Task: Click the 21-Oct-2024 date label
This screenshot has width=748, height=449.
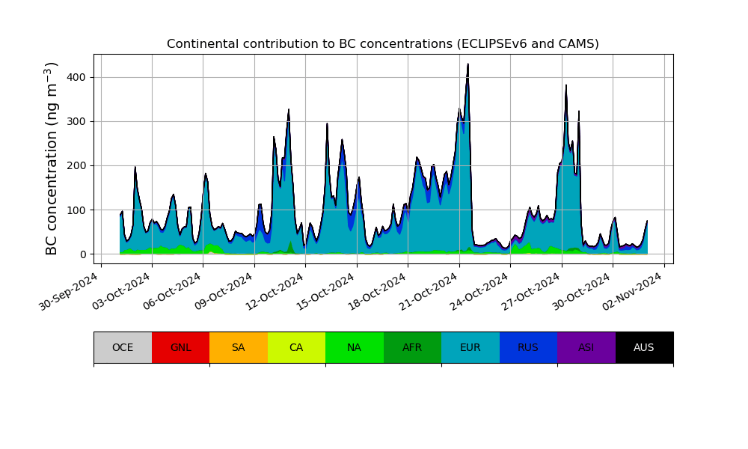Action: (428, 291)
